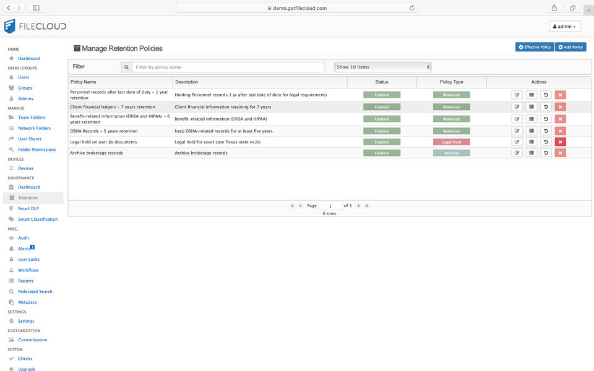
Task: Open Governance Dashboard in the sidebar
Action: click(x=29, y=187)
